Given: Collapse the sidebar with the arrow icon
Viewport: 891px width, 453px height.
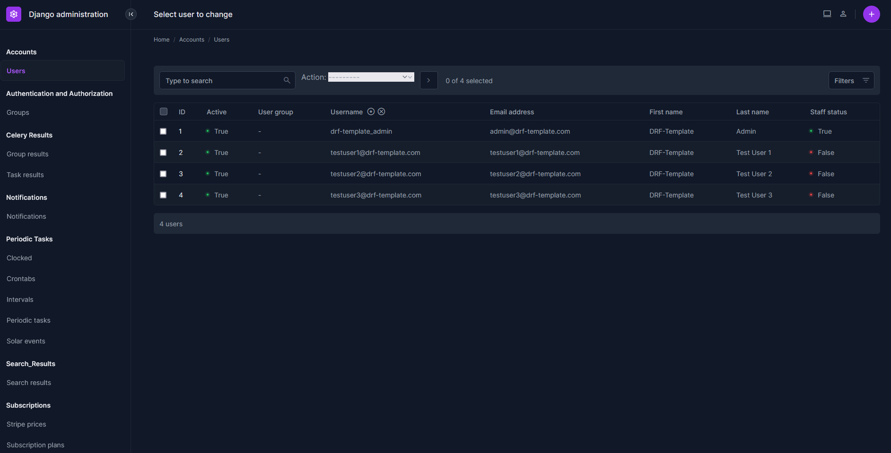Looking at the screenshot, I should point(131,14).
